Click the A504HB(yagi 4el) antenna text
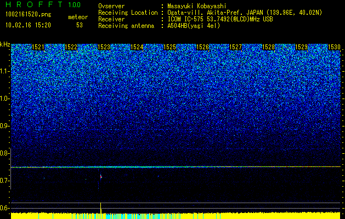Viewport: 345px width, 219px height. [194, 26]
